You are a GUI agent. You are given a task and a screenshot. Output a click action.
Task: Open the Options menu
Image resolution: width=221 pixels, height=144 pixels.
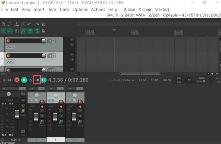[80, 9]
